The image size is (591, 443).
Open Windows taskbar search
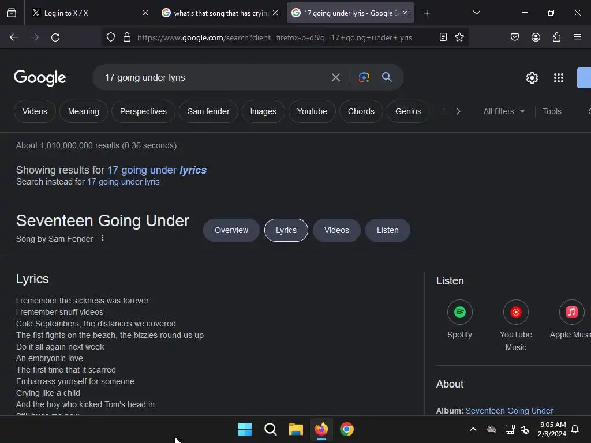[x=271, y=429]
